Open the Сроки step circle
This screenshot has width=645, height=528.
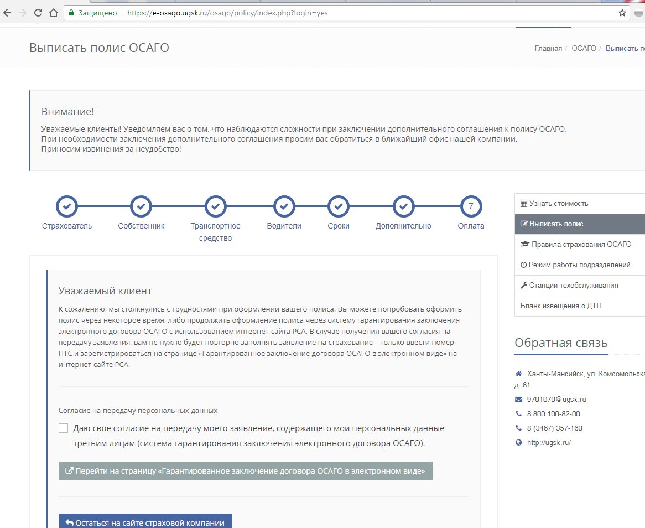(x=338, y=206)
